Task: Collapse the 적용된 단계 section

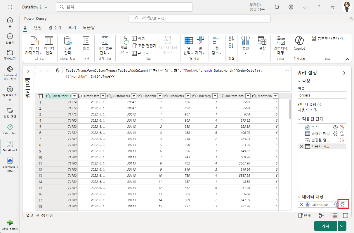Action: pos(299,119)
